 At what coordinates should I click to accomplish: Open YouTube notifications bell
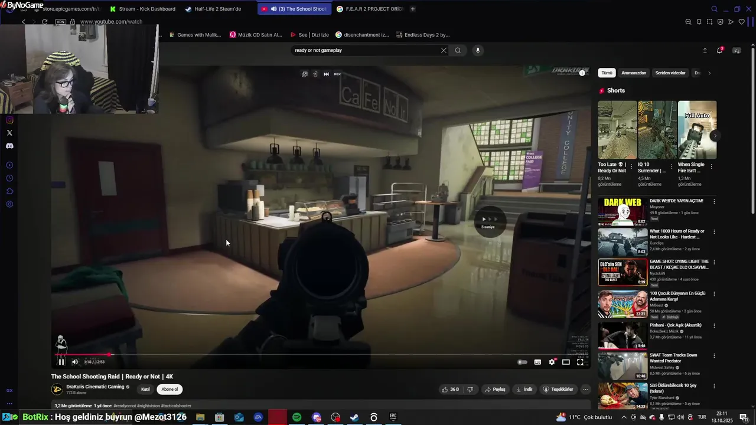(719, 50)
